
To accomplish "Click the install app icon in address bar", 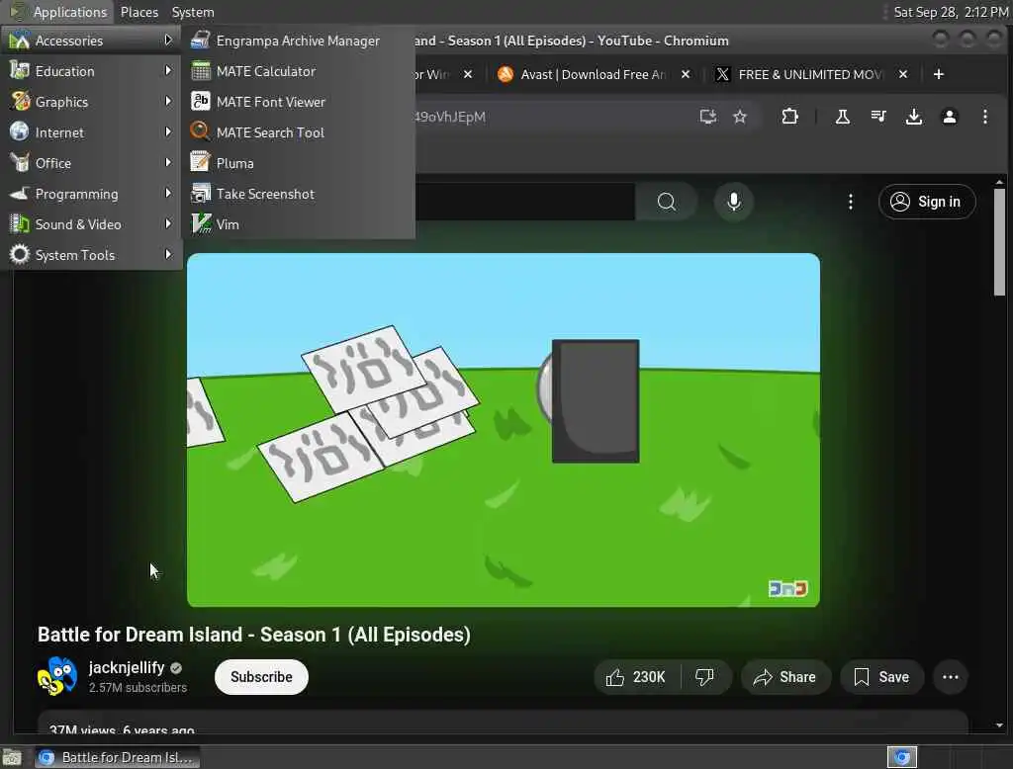I will 708,117.
